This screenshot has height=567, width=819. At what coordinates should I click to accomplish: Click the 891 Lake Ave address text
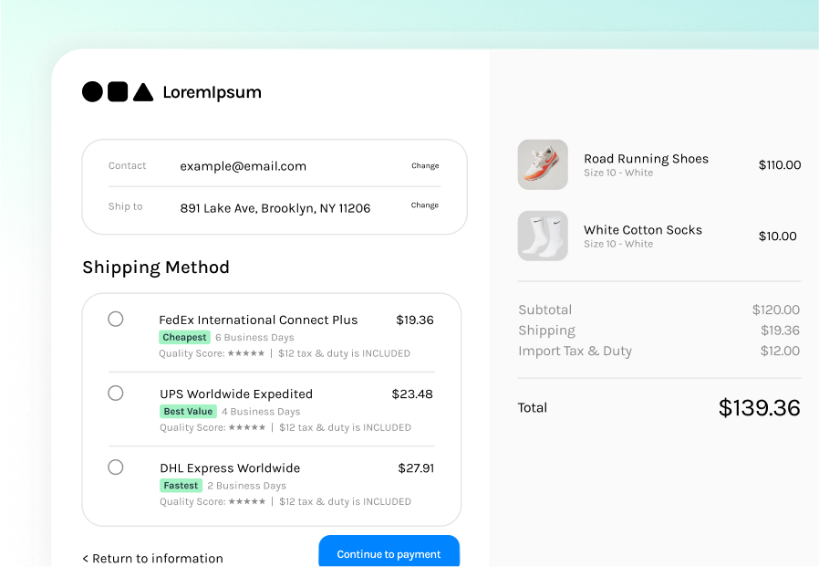[x=275, y=208]
